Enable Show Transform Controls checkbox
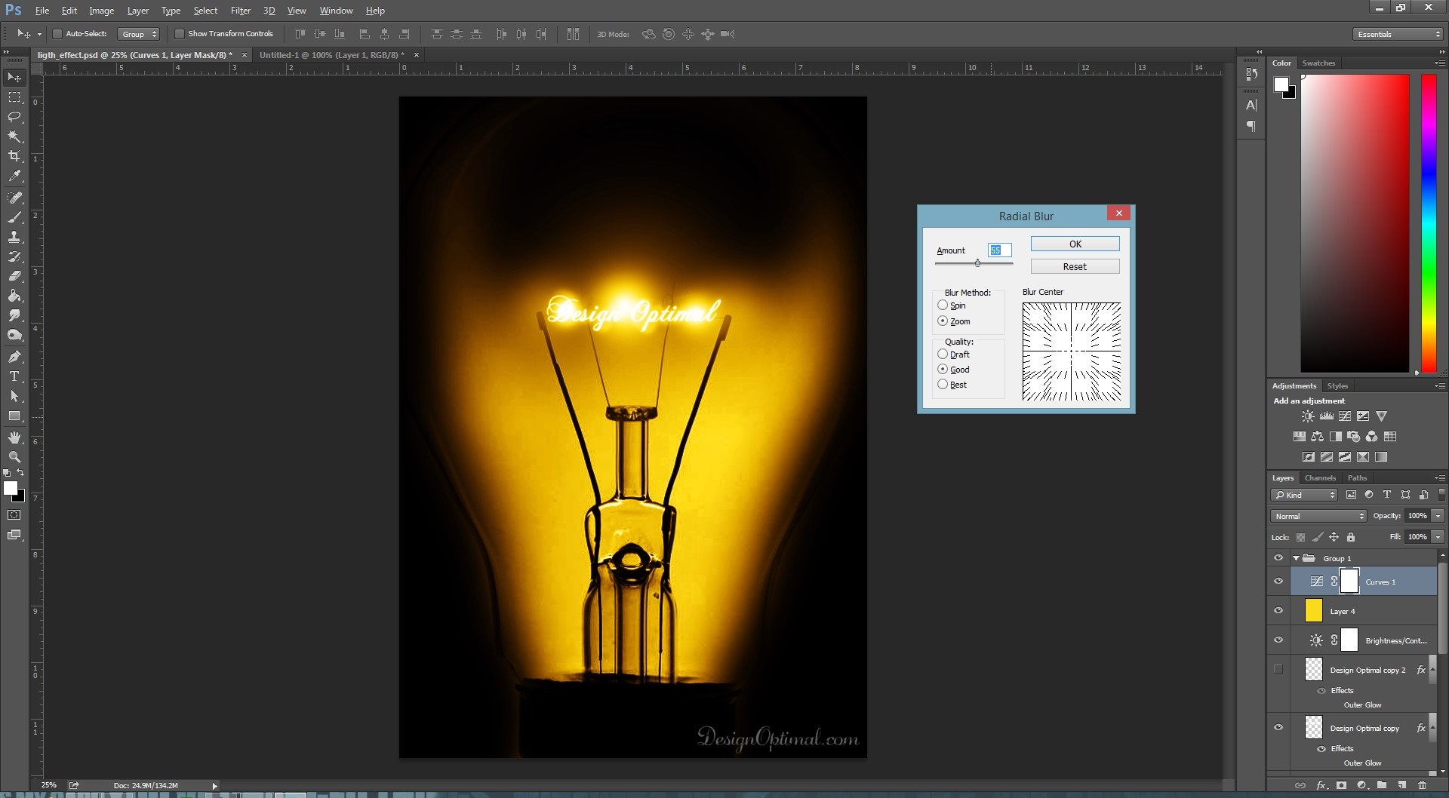This screenshot has width=1449, height=798. pos(180,34)
